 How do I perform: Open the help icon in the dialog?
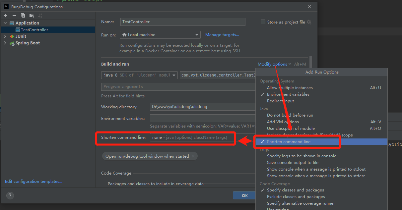10,195
